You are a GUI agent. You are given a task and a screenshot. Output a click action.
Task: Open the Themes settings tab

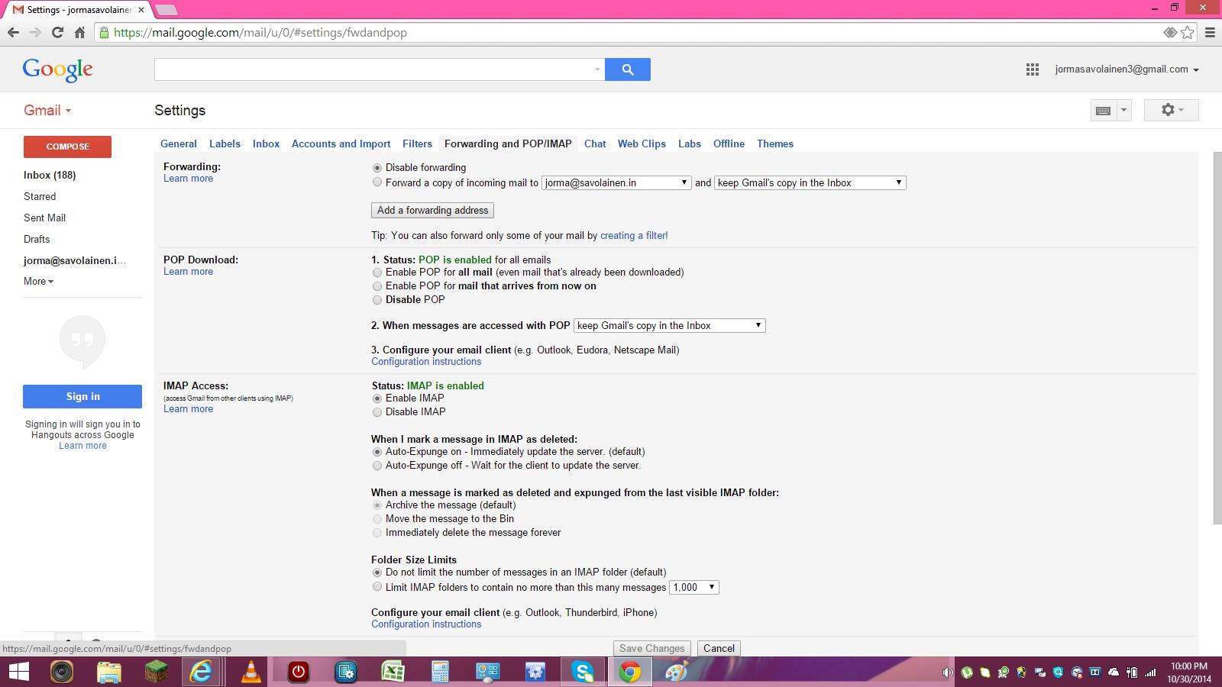(x=775, y=144)
